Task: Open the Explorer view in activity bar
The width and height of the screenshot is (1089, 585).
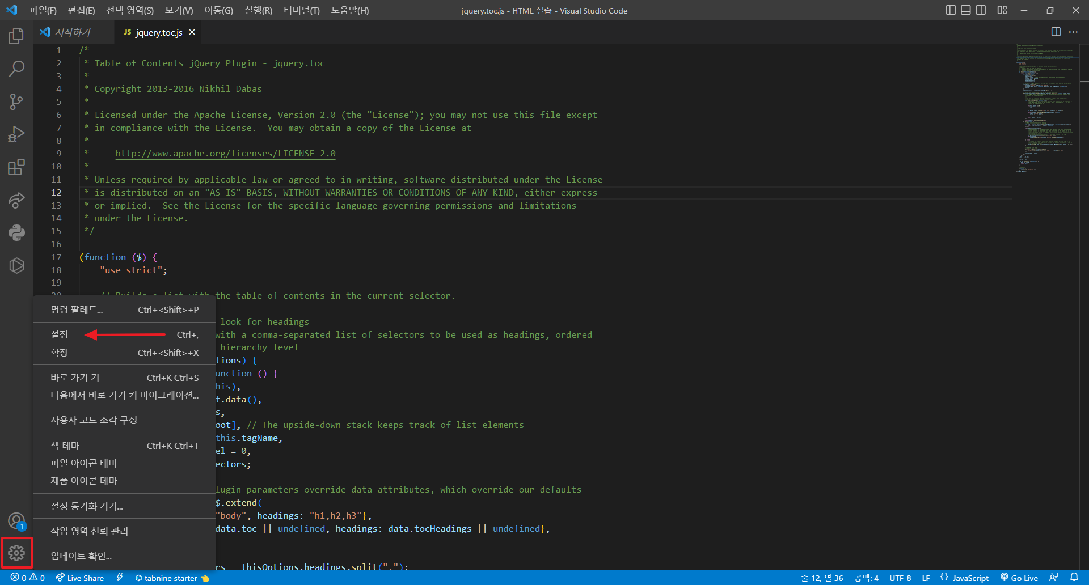Action: [16, 36]
